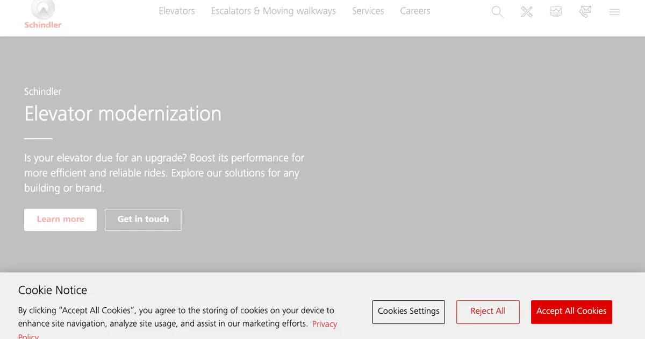Screen dimensions: 645x339
Task: Reject All cookies
Action: coord(488,312)
